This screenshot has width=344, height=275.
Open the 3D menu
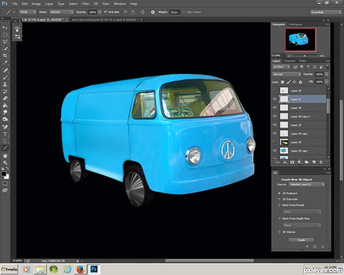point(96,4)
